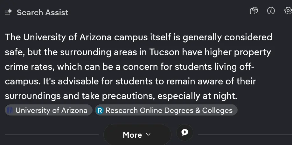Copy the Search Assist answer
The image size is (292, 145).
click(254, 11)
